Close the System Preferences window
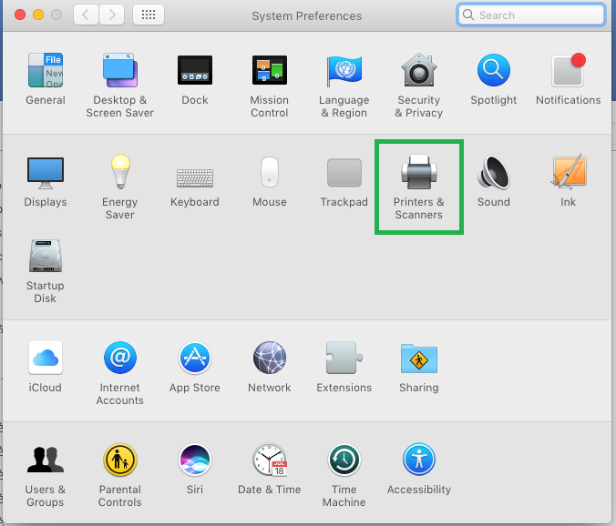This screenshot has height=526, width=616. pos(20,15)
